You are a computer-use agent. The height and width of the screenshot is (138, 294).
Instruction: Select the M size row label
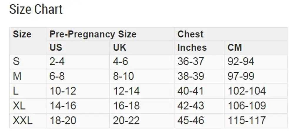tap(28, 76)
